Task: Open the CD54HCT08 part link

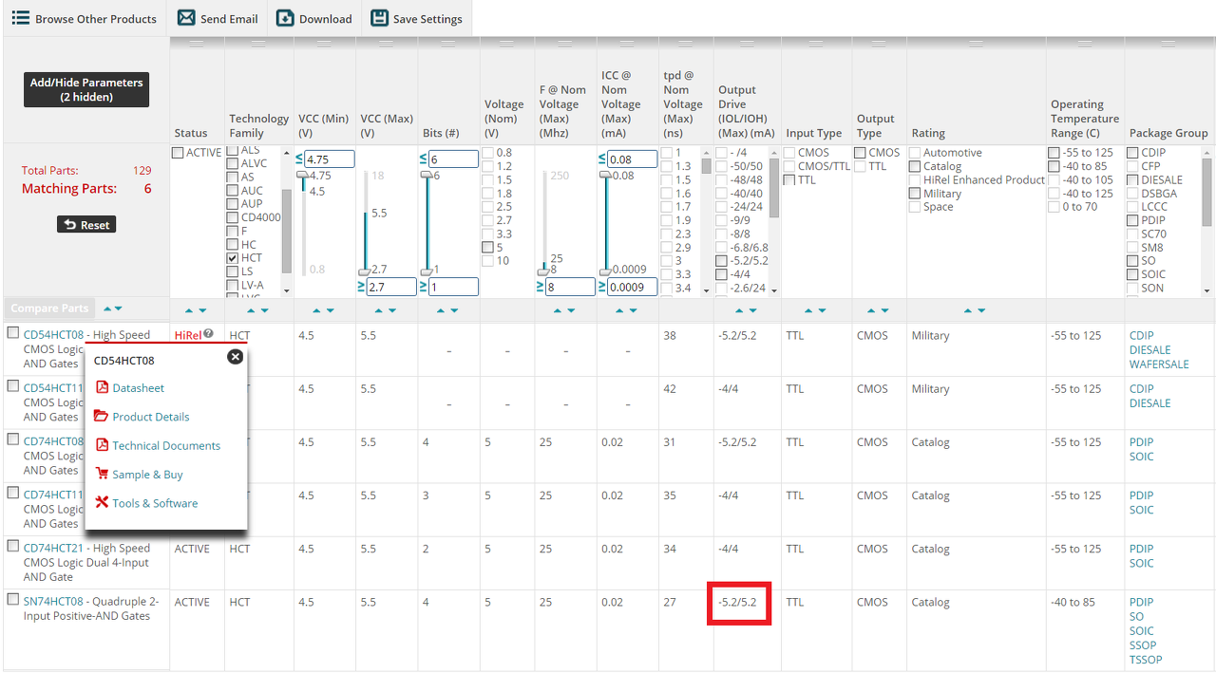Action: pos(53,335)
